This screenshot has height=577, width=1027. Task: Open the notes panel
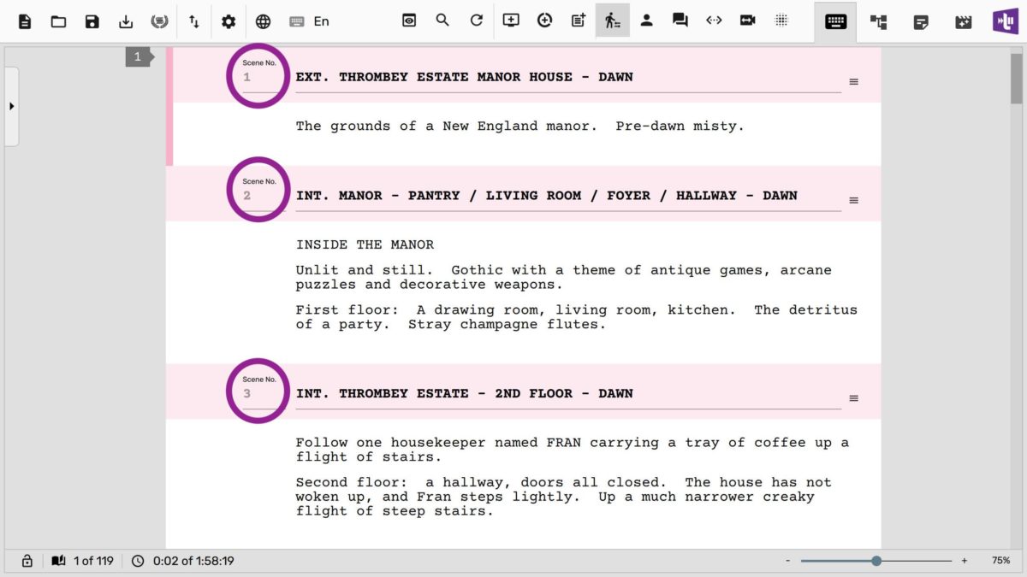tap(921, 20)
